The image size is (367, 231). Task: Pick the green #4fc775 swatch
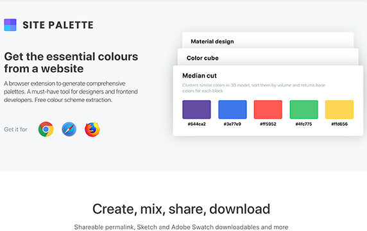[304, 110]
